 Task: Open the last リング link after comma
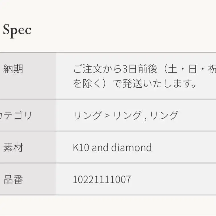(164, 116)
